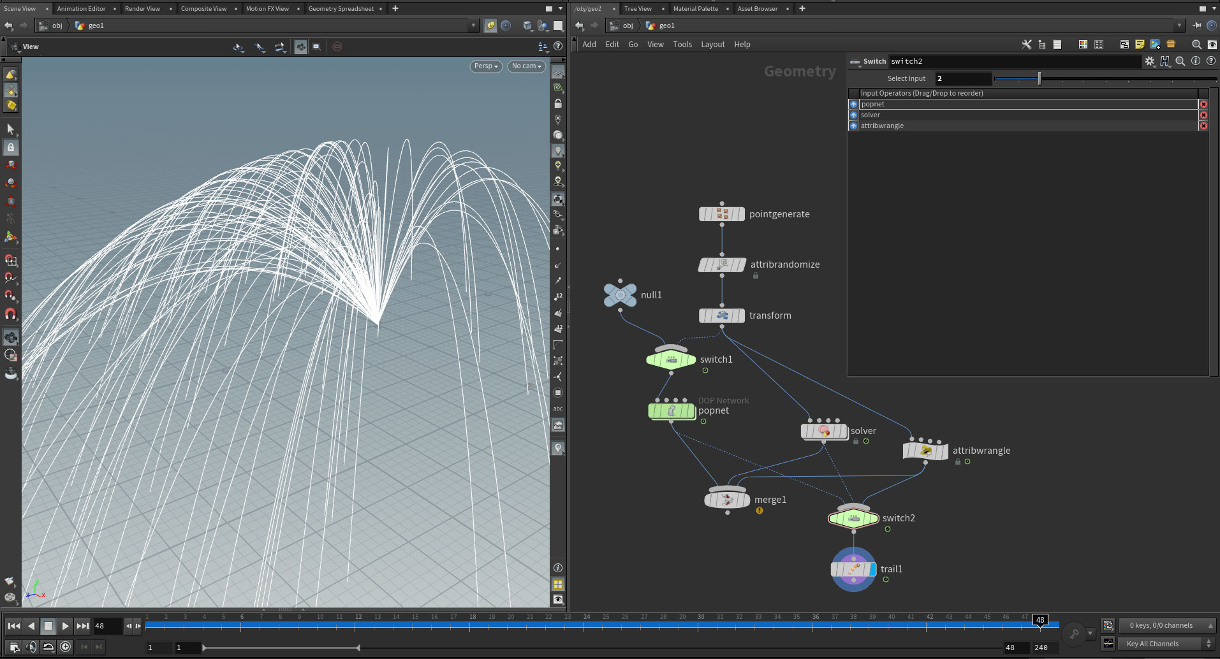Open network editor tools wrench icon
This screenshot has height=659, width=1220.
pos(1026,45)
